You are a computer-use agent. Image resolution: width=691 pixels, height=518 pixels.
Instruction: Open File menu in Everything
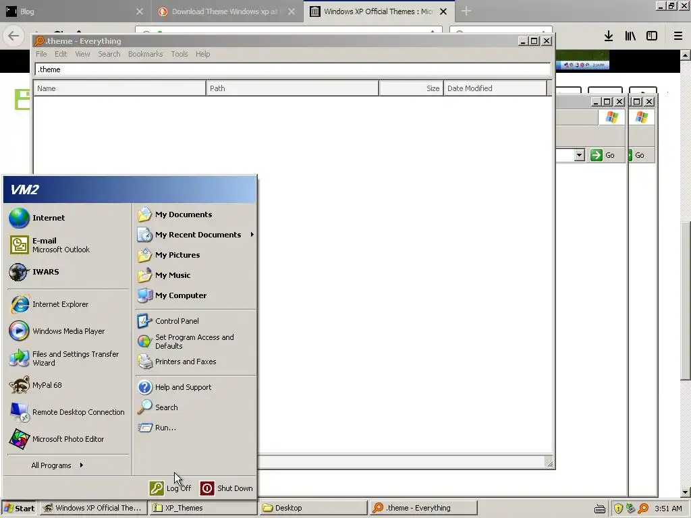(x=41, y=54)
